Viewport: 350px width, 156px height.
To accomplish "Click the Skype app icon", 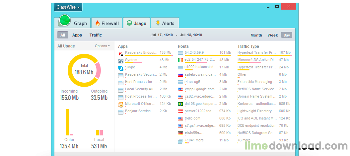I will point(121,68).
